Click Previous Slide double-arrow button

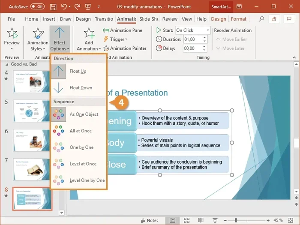point(296,198)
